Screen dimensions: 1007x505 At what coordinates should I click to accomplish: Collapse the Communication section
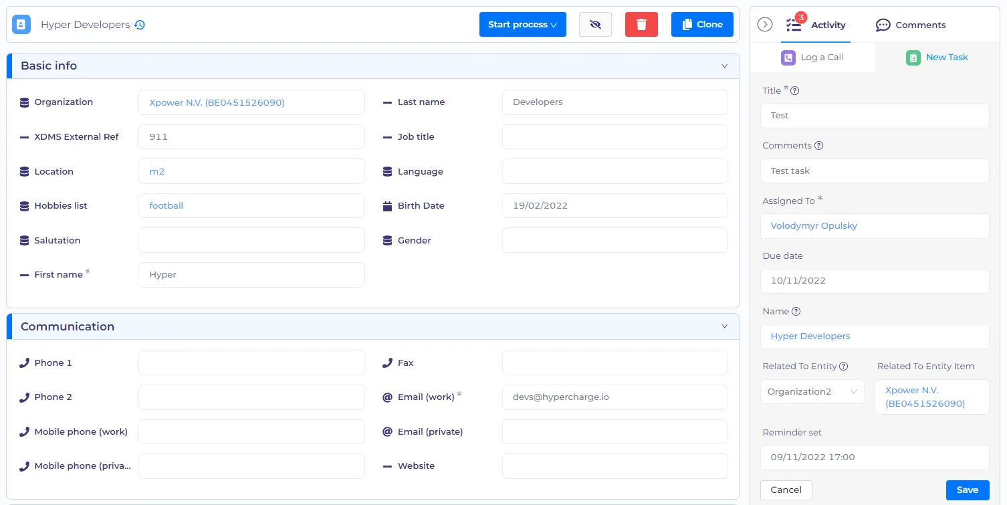coord(724,326)
